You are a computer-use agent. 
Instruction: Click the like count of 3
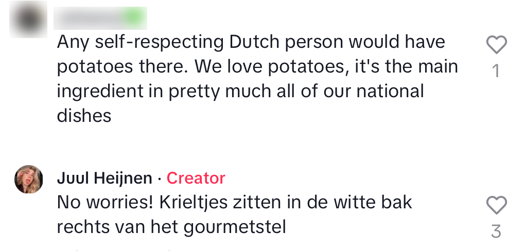pos(496,231)
